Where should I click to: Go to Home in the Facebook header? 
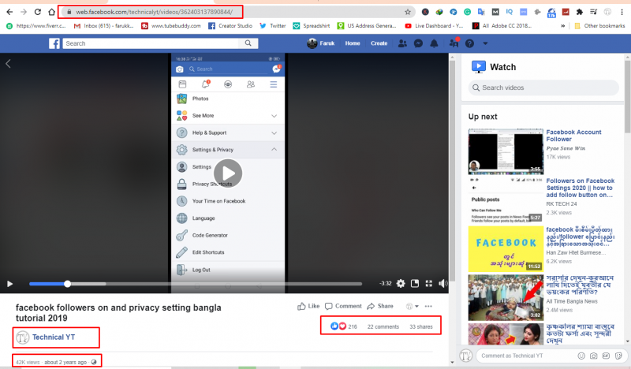click(353, 43)
